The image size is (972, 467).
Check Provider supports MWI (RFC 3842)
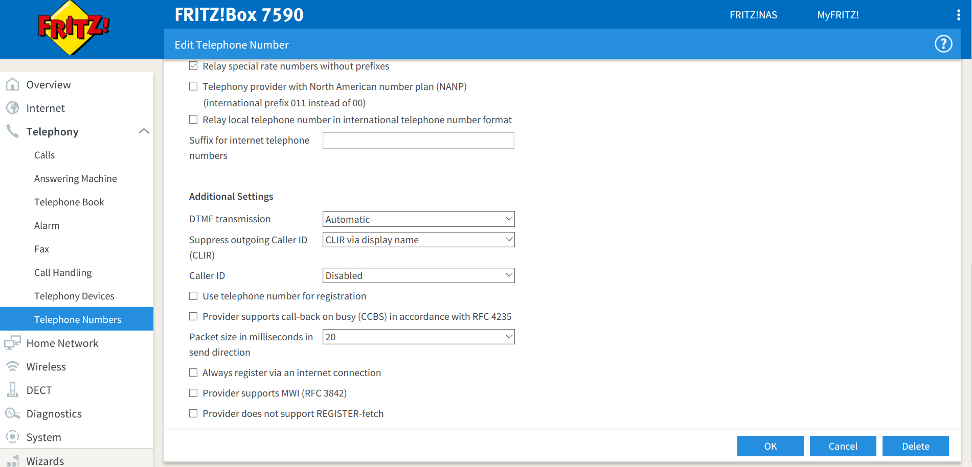coord(193,393)
